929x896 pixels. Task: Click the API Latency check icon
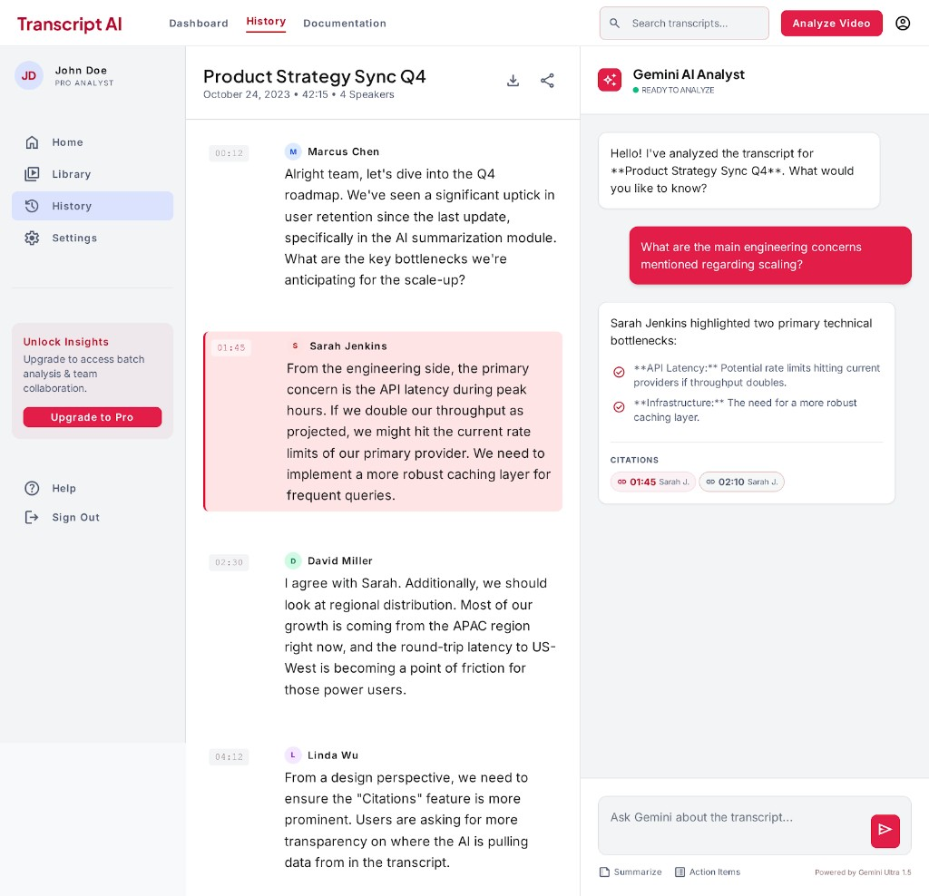[619, 372]
